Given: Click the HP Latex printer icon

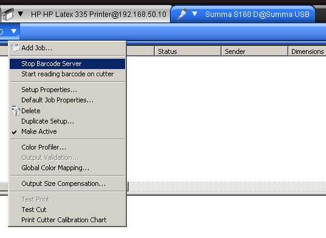Looking at the screenshot, I should (8, 14).
